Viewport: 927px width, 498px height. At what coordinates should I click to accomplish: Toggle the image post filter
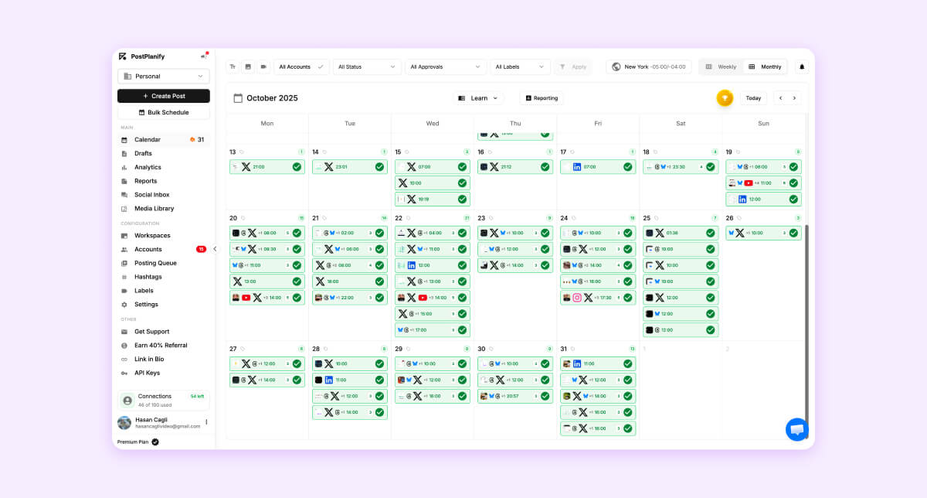pyautogui.click(x=248, y=67)
